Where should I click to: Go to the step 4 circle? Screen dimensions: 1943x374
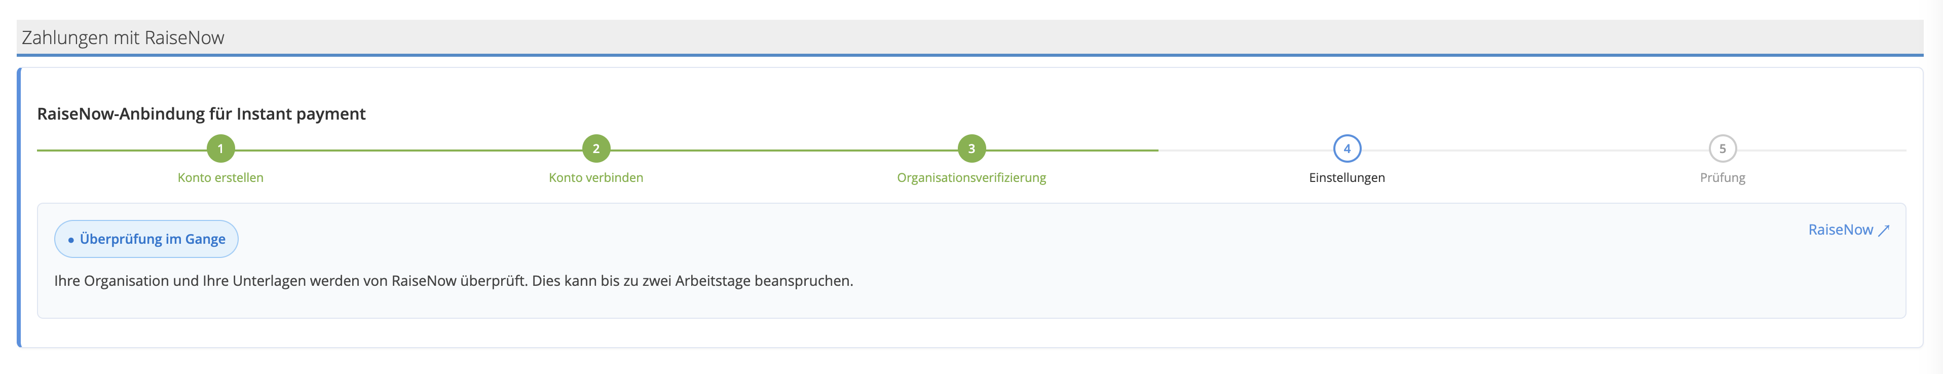1347,148
